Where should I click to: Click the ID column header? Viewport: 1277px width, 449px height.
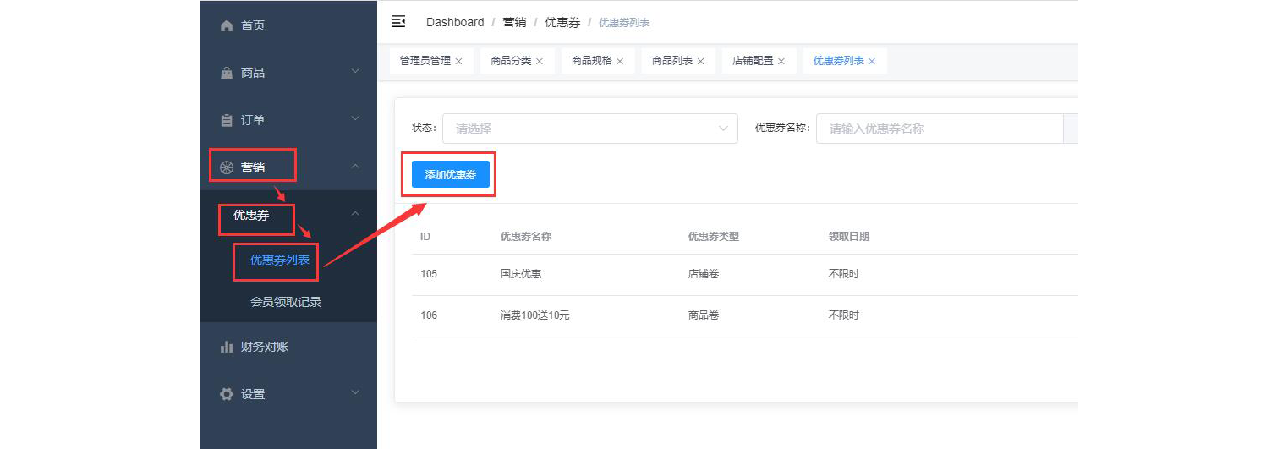click(x=425, y=237)
